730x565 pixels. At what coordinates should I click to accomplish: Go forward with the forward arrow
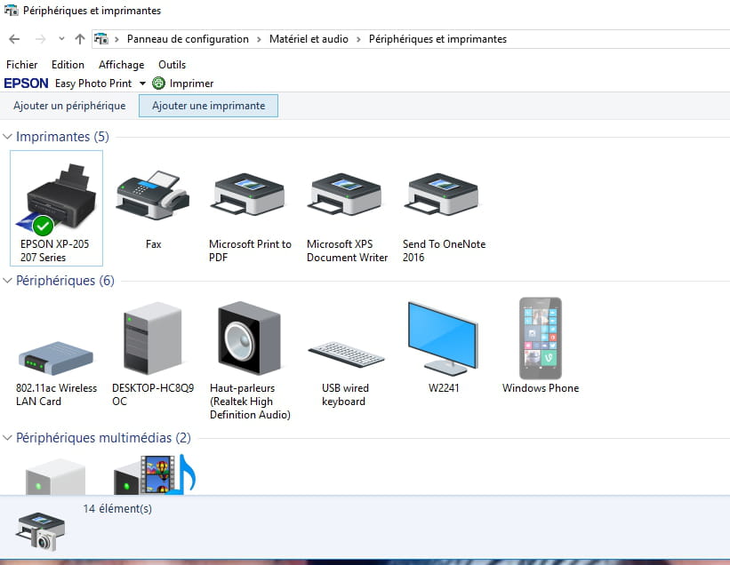click(x=41, y=39)
